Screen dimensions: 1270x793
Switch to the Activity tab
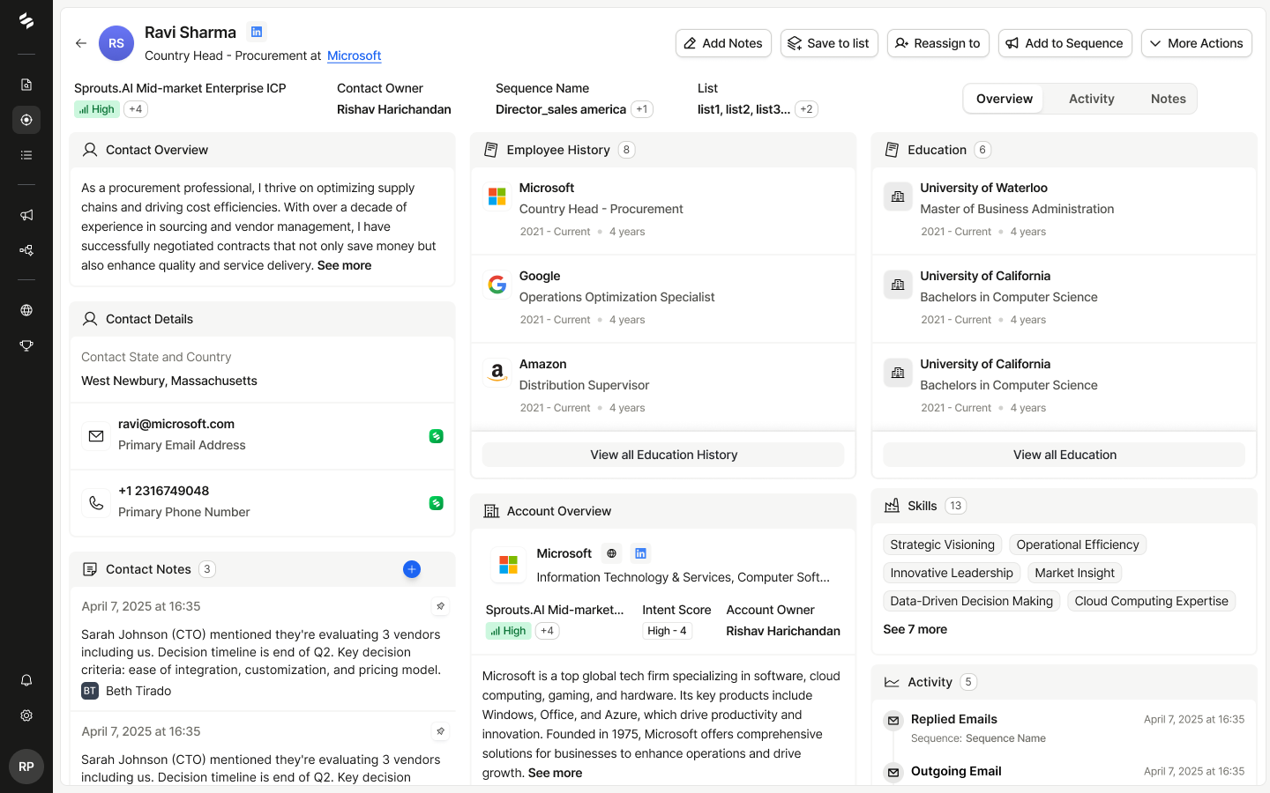click(1091, 99)
